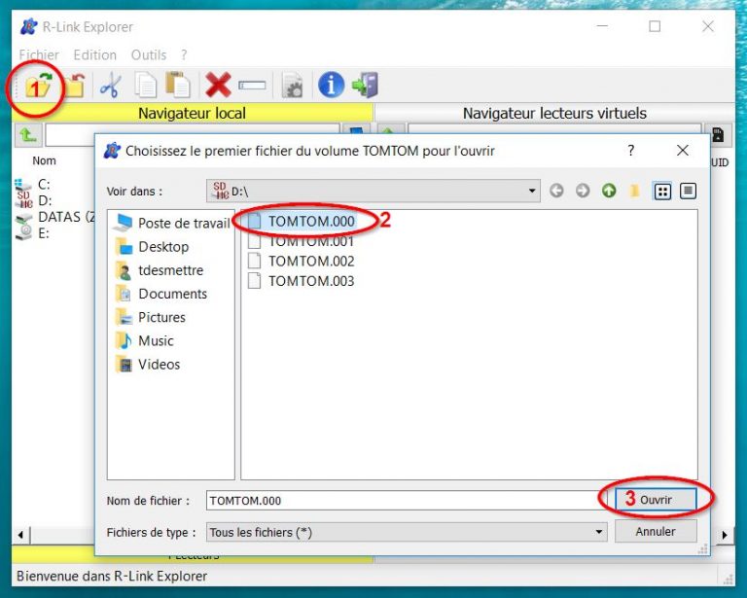Click the scissors cut icon in toolbar

coord(109,86)
